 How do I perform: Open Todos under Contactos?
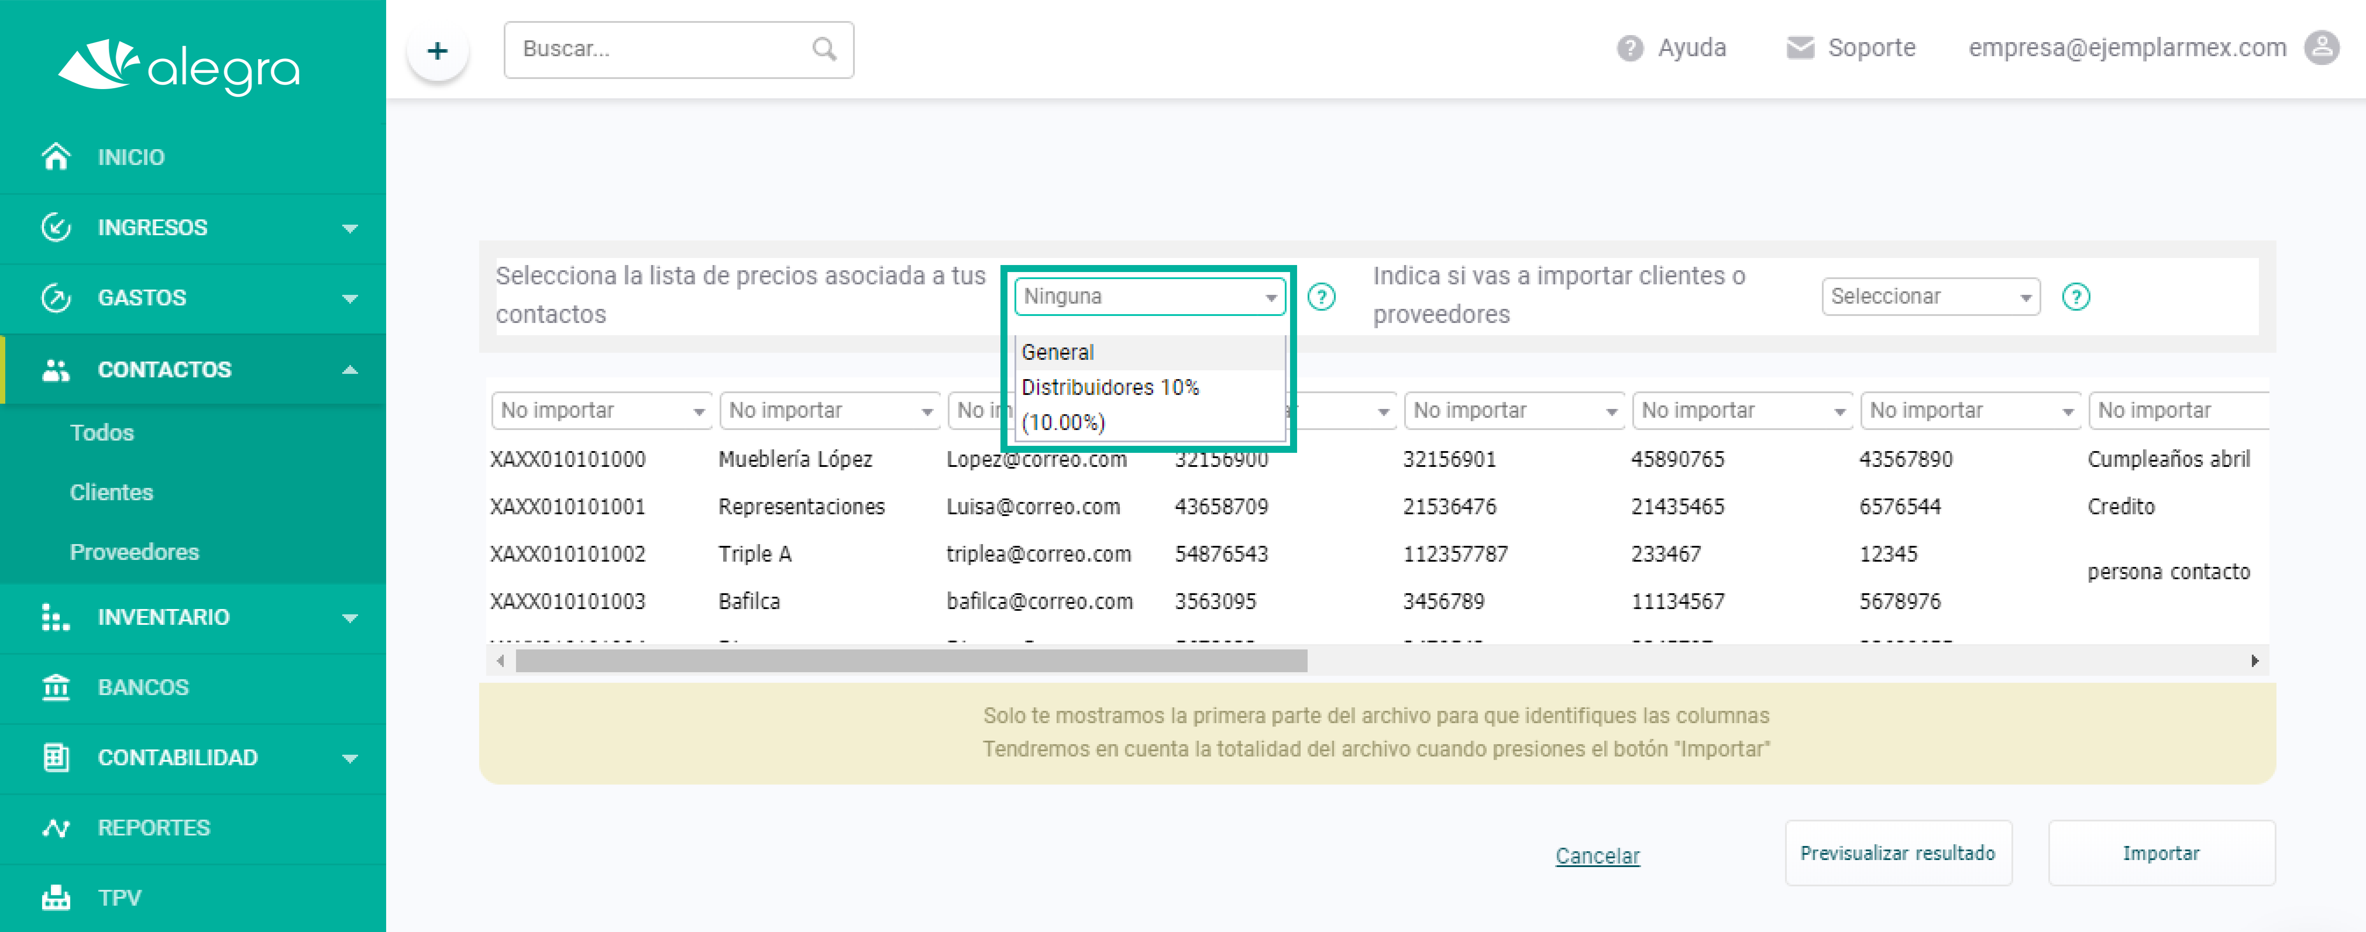click(102, 433)
